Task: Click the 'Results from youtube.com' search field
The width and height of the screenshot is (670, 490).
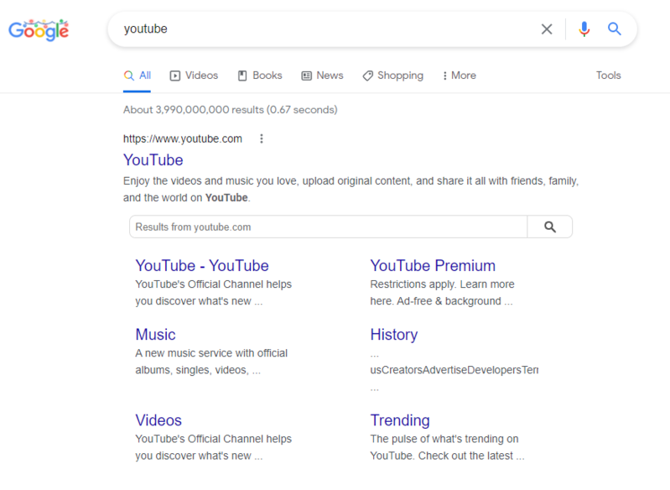Action: click(327, 227)
